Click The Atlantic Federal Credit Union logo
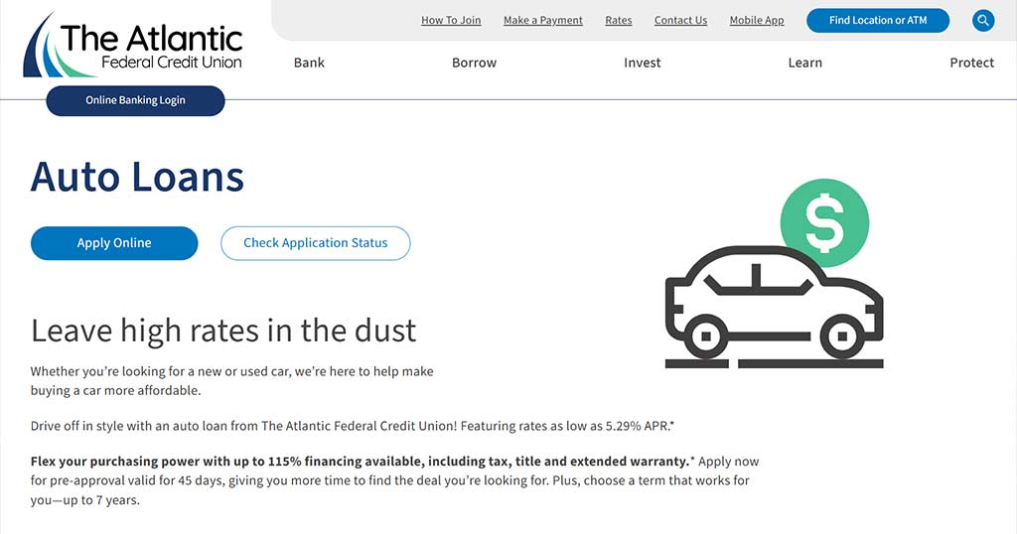The height and width of the screenshot is (534, 1017). [x=133, y=46]
